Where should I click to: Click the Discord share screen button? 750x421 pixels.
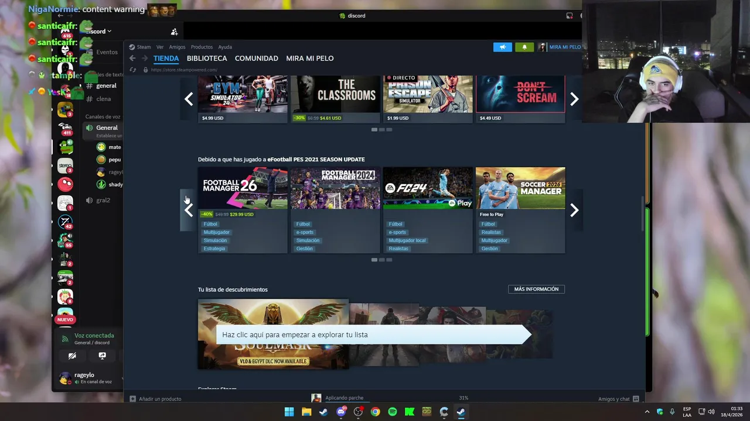click(x=102, y=356)
